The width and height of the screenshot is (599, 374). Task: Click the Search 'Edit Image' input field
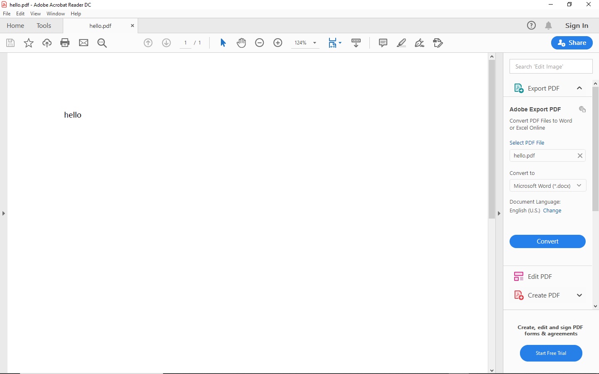tap(551, 66)
